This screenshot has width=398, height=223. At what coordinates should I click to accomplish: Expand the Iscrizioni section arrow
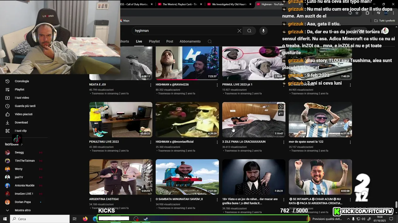(22, 144)
